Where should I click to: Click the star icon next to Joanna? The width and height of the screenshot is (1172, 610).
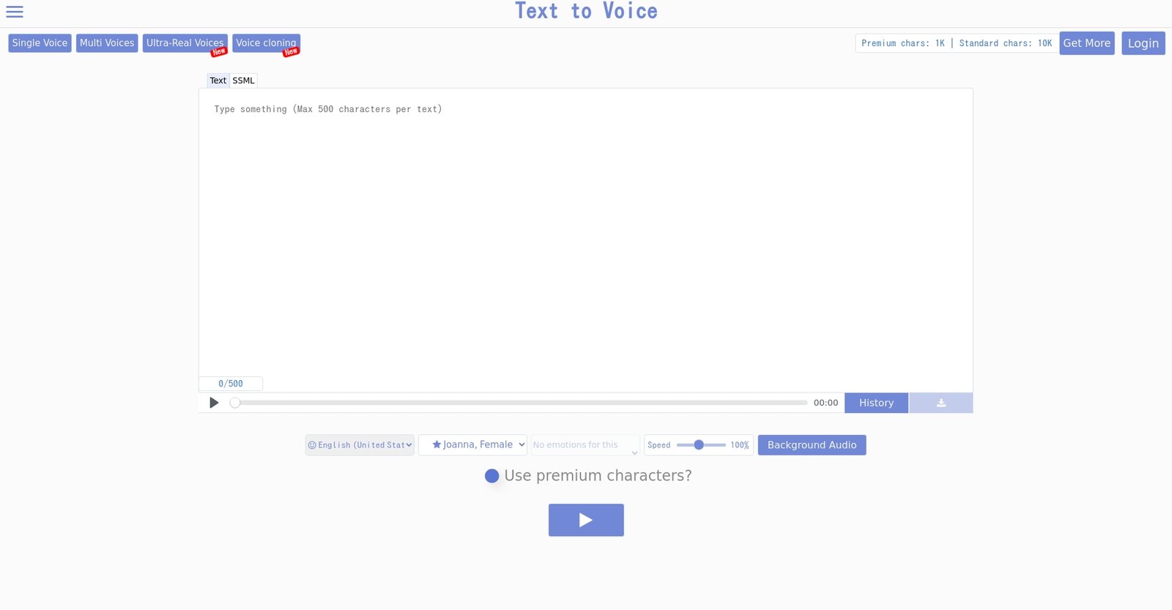pyautogui.click(x=437, y=444)
